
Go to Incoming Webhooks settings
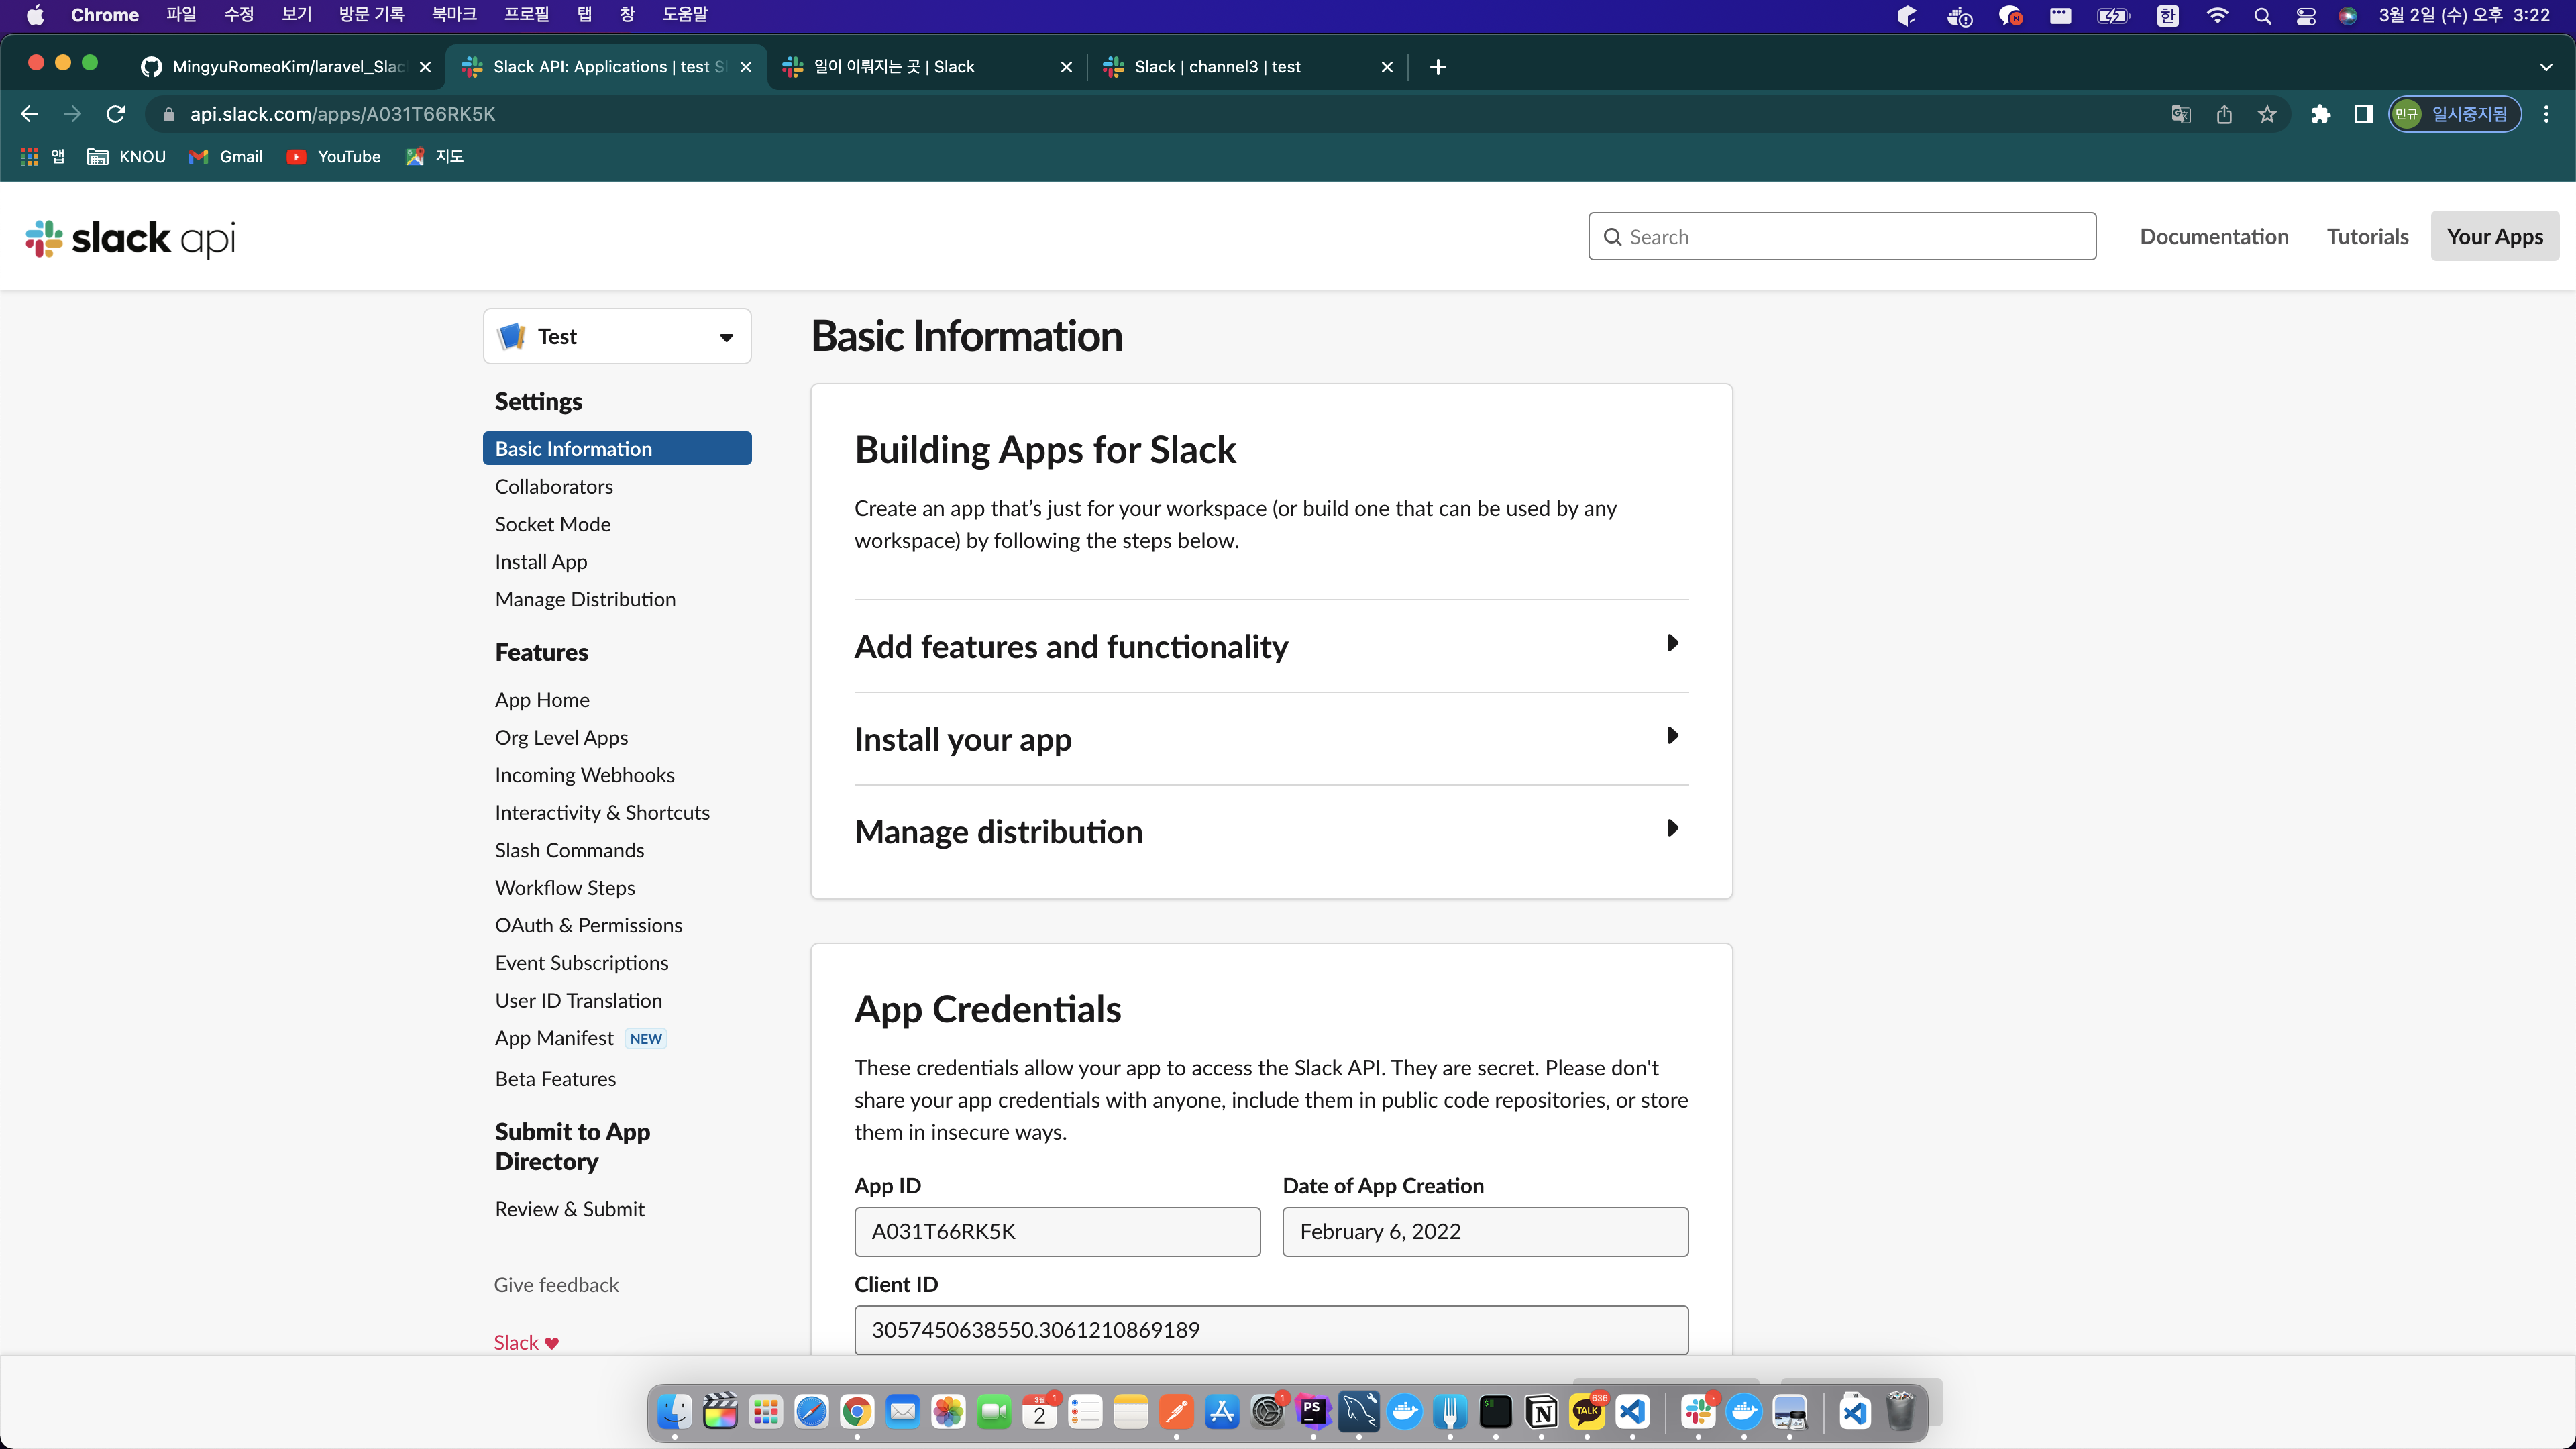tap(584, 775)
